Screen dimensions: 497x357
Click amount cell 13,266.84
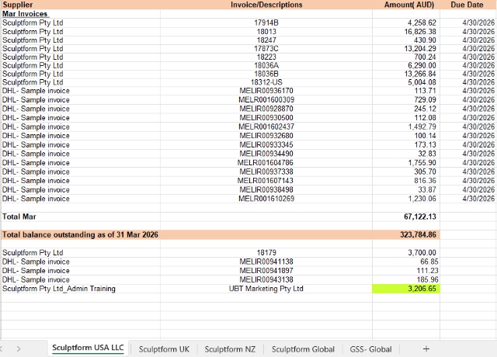point(406,74)
